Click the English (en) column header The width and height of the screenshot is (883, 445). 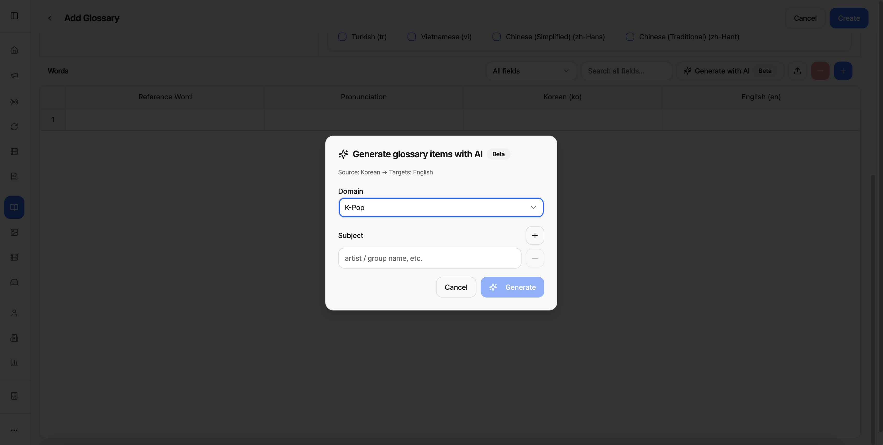761,97
